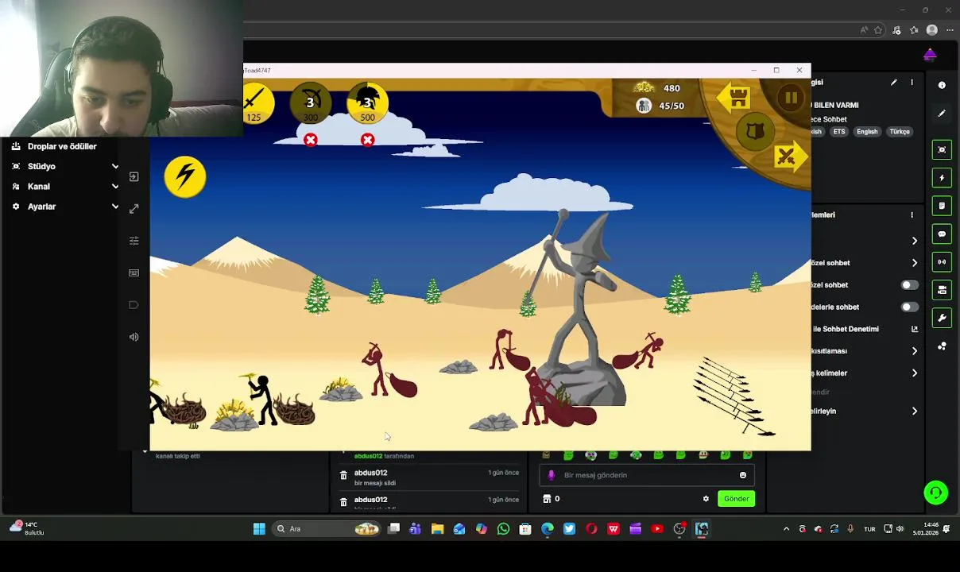Open the green broadcast sidebar icon
This screenshot has height=572, width=960.
pyautogui.click(x=942, y=262)
